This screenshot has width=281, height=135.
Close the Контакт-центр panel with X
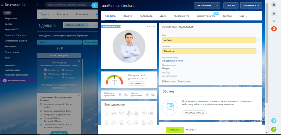(79, 61)
